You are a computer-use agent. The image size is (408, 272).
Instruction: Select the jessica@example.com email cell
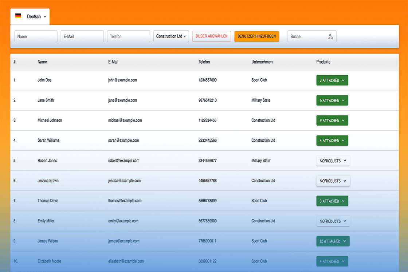(x=124, y=181)
